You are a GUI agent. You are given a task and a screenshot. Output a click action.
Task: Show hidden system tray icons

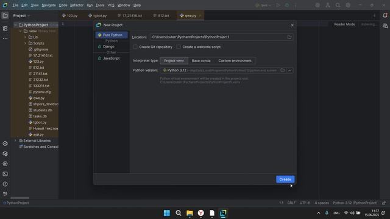tap(318, 213)
